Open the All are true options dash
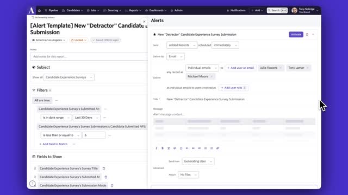This screenshot has height=195, width=348. pyautogui.click(x=57, y=100)
